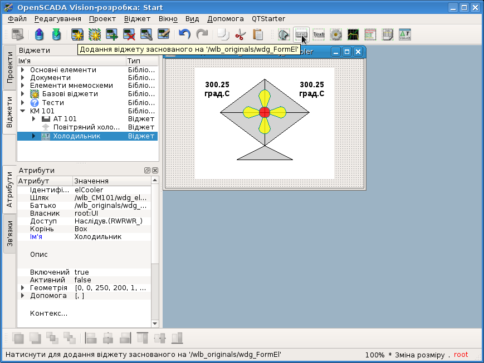Click the 'Ім'я' value field 'Холодильник'

pyautogui.click(x=98, y=237)
